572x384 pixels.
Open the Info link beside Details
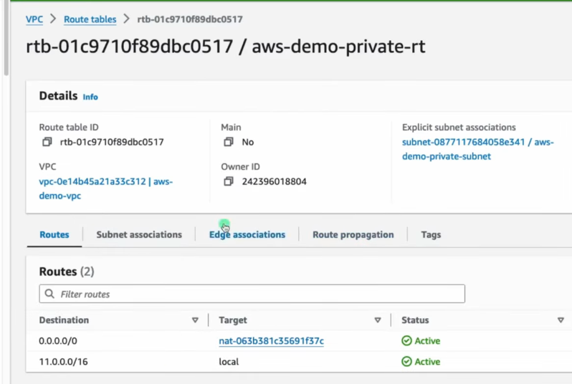click(x=90, y=97)
